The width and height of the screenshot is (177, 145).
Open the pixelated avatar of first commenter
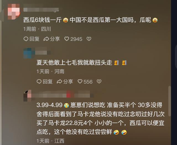pos(14,12)
